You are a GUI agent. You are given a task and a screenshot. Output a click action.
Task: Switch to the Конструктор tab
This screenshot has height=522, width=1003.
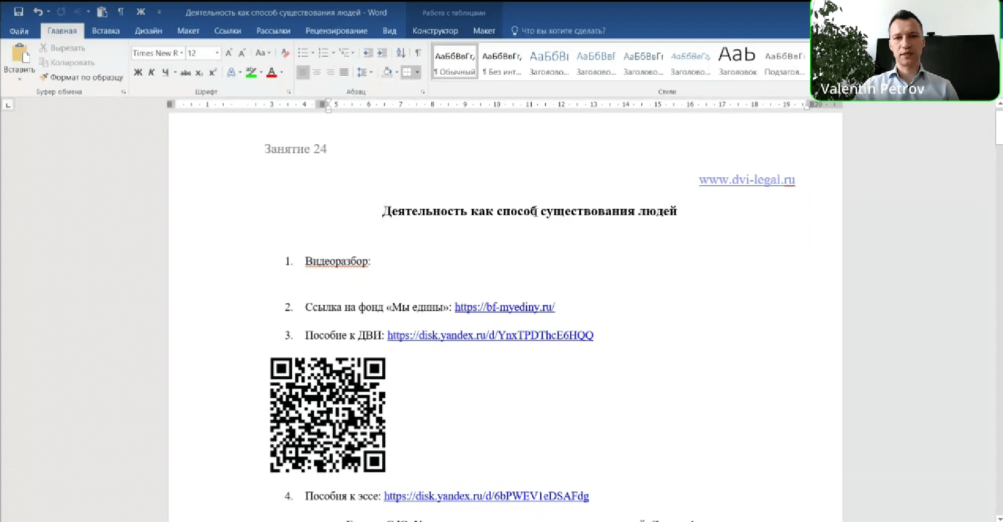pyautogui.click(x=435, y=31)
